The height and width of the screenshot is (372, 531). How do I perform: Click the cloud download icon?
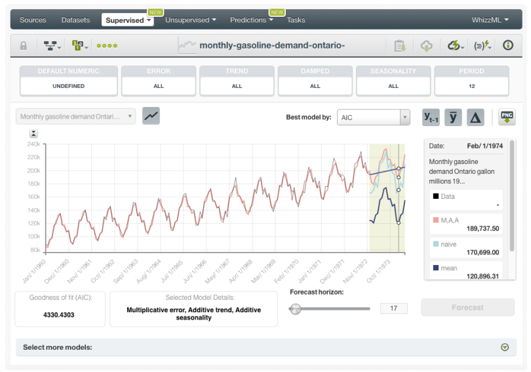[427, 46]
